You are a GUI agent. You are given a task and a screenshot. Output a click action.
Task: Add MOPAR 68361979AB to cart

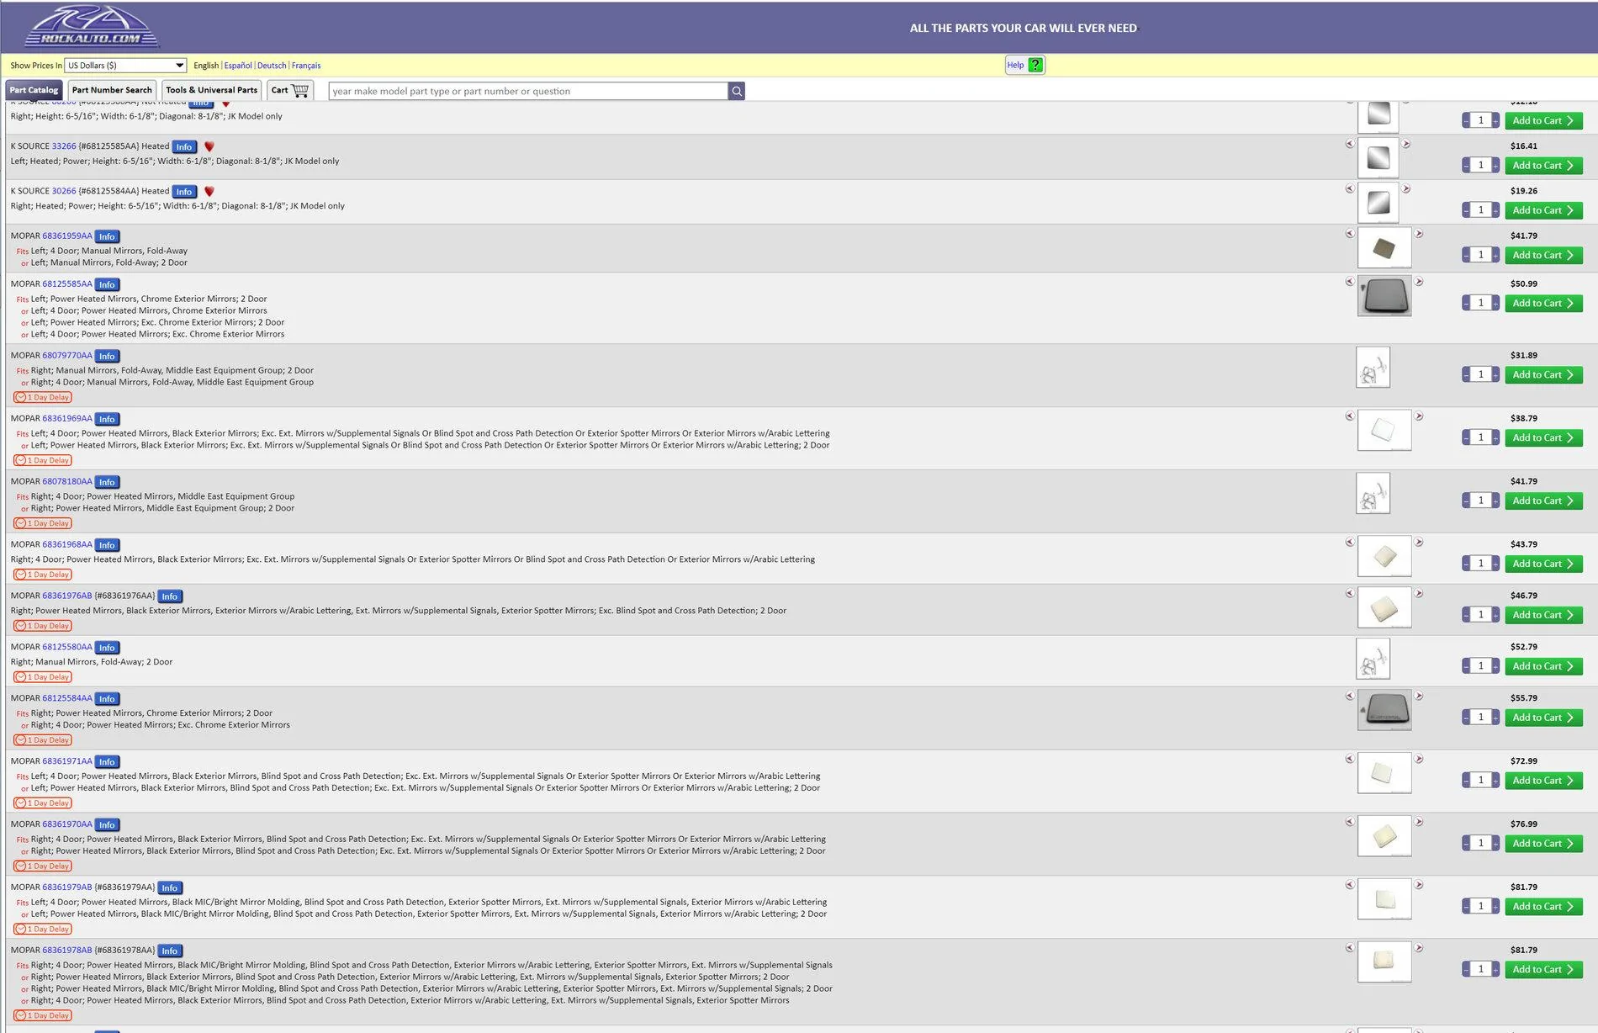tap(1543, 906)
